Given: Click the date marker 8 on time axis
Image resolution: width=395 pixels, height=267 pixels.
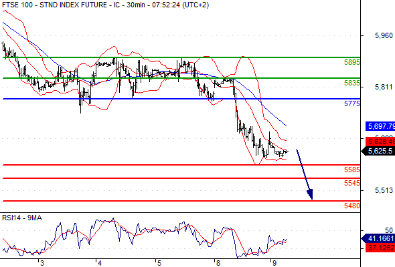Looking at the screenshot, I should 218,263.
